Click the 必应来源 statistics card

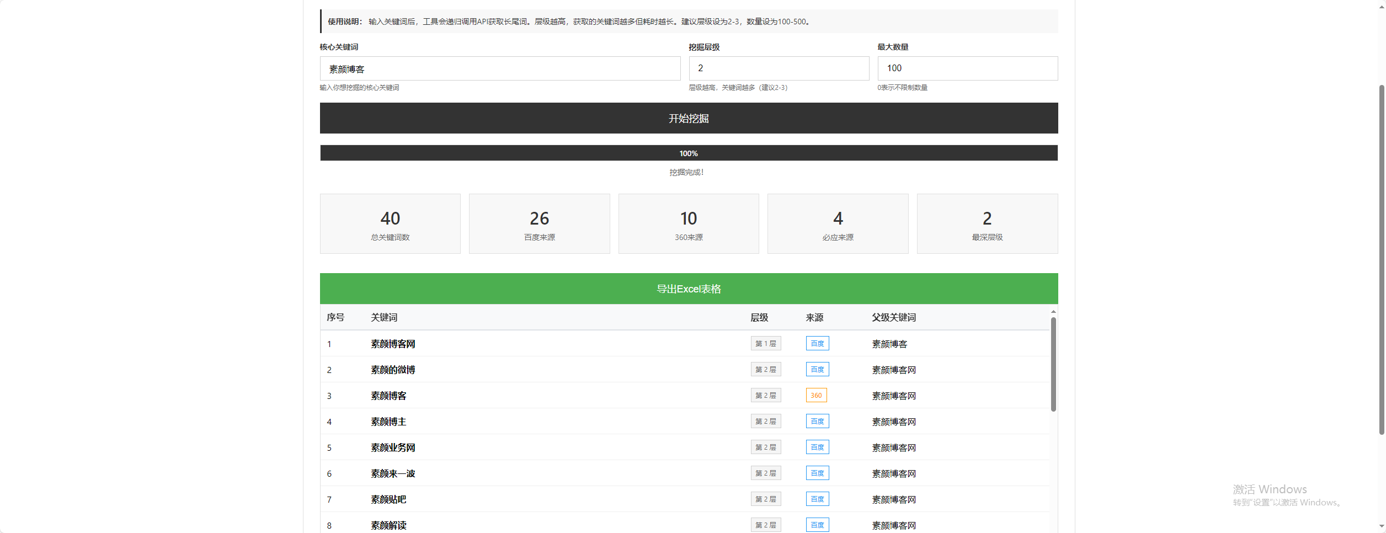(838, 223)
